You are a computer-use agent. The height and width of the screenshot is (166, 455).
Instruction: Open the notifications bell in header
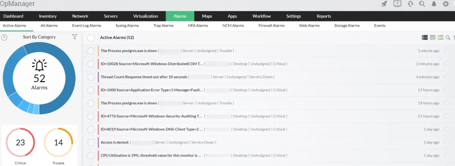click(434, 4)
